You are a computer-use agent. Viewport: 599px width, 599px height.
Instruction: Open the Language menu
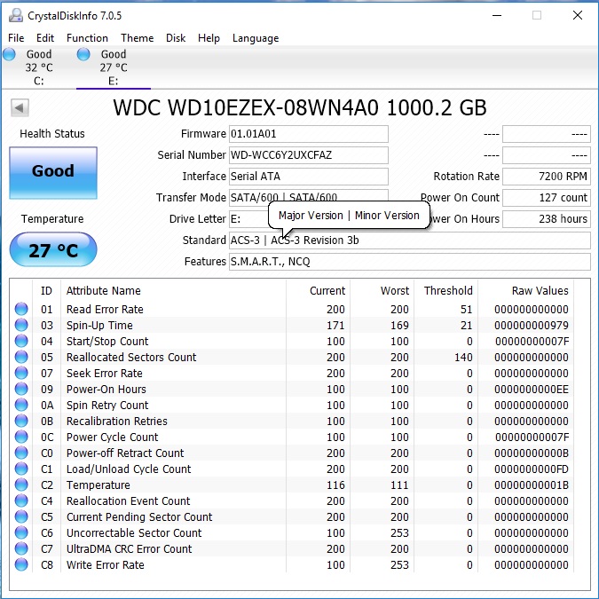pyautogui.click(x=256, y=38)
